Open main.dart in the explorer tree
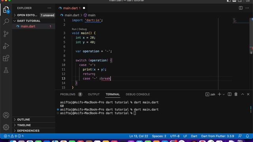Image resolution: width=253 pixels, height=142 pixels. (28, 26)
